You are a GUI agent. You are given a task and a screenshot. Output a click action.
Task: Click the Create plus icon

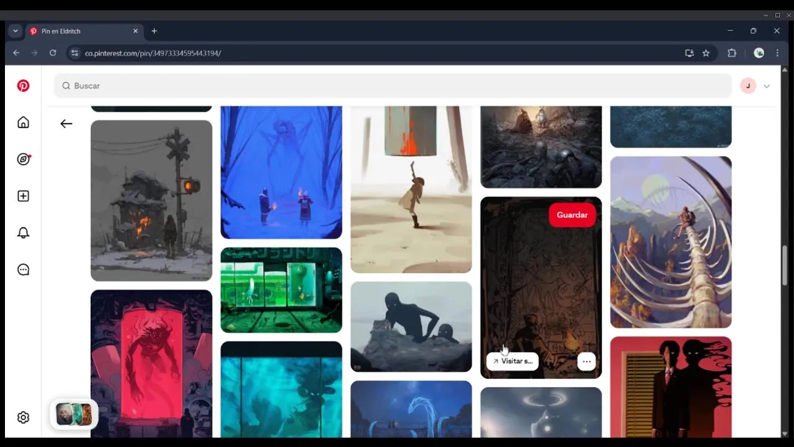[x=23, y=196]
